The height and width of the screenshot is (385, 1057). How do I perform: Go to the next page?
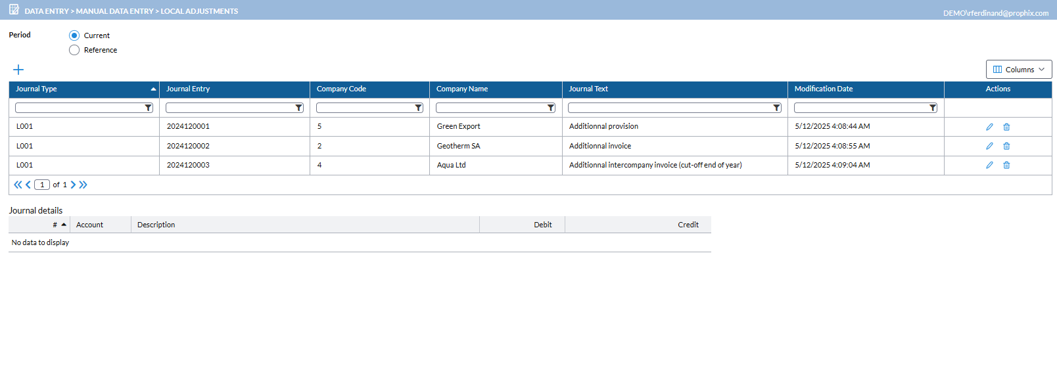coord(73,185)
